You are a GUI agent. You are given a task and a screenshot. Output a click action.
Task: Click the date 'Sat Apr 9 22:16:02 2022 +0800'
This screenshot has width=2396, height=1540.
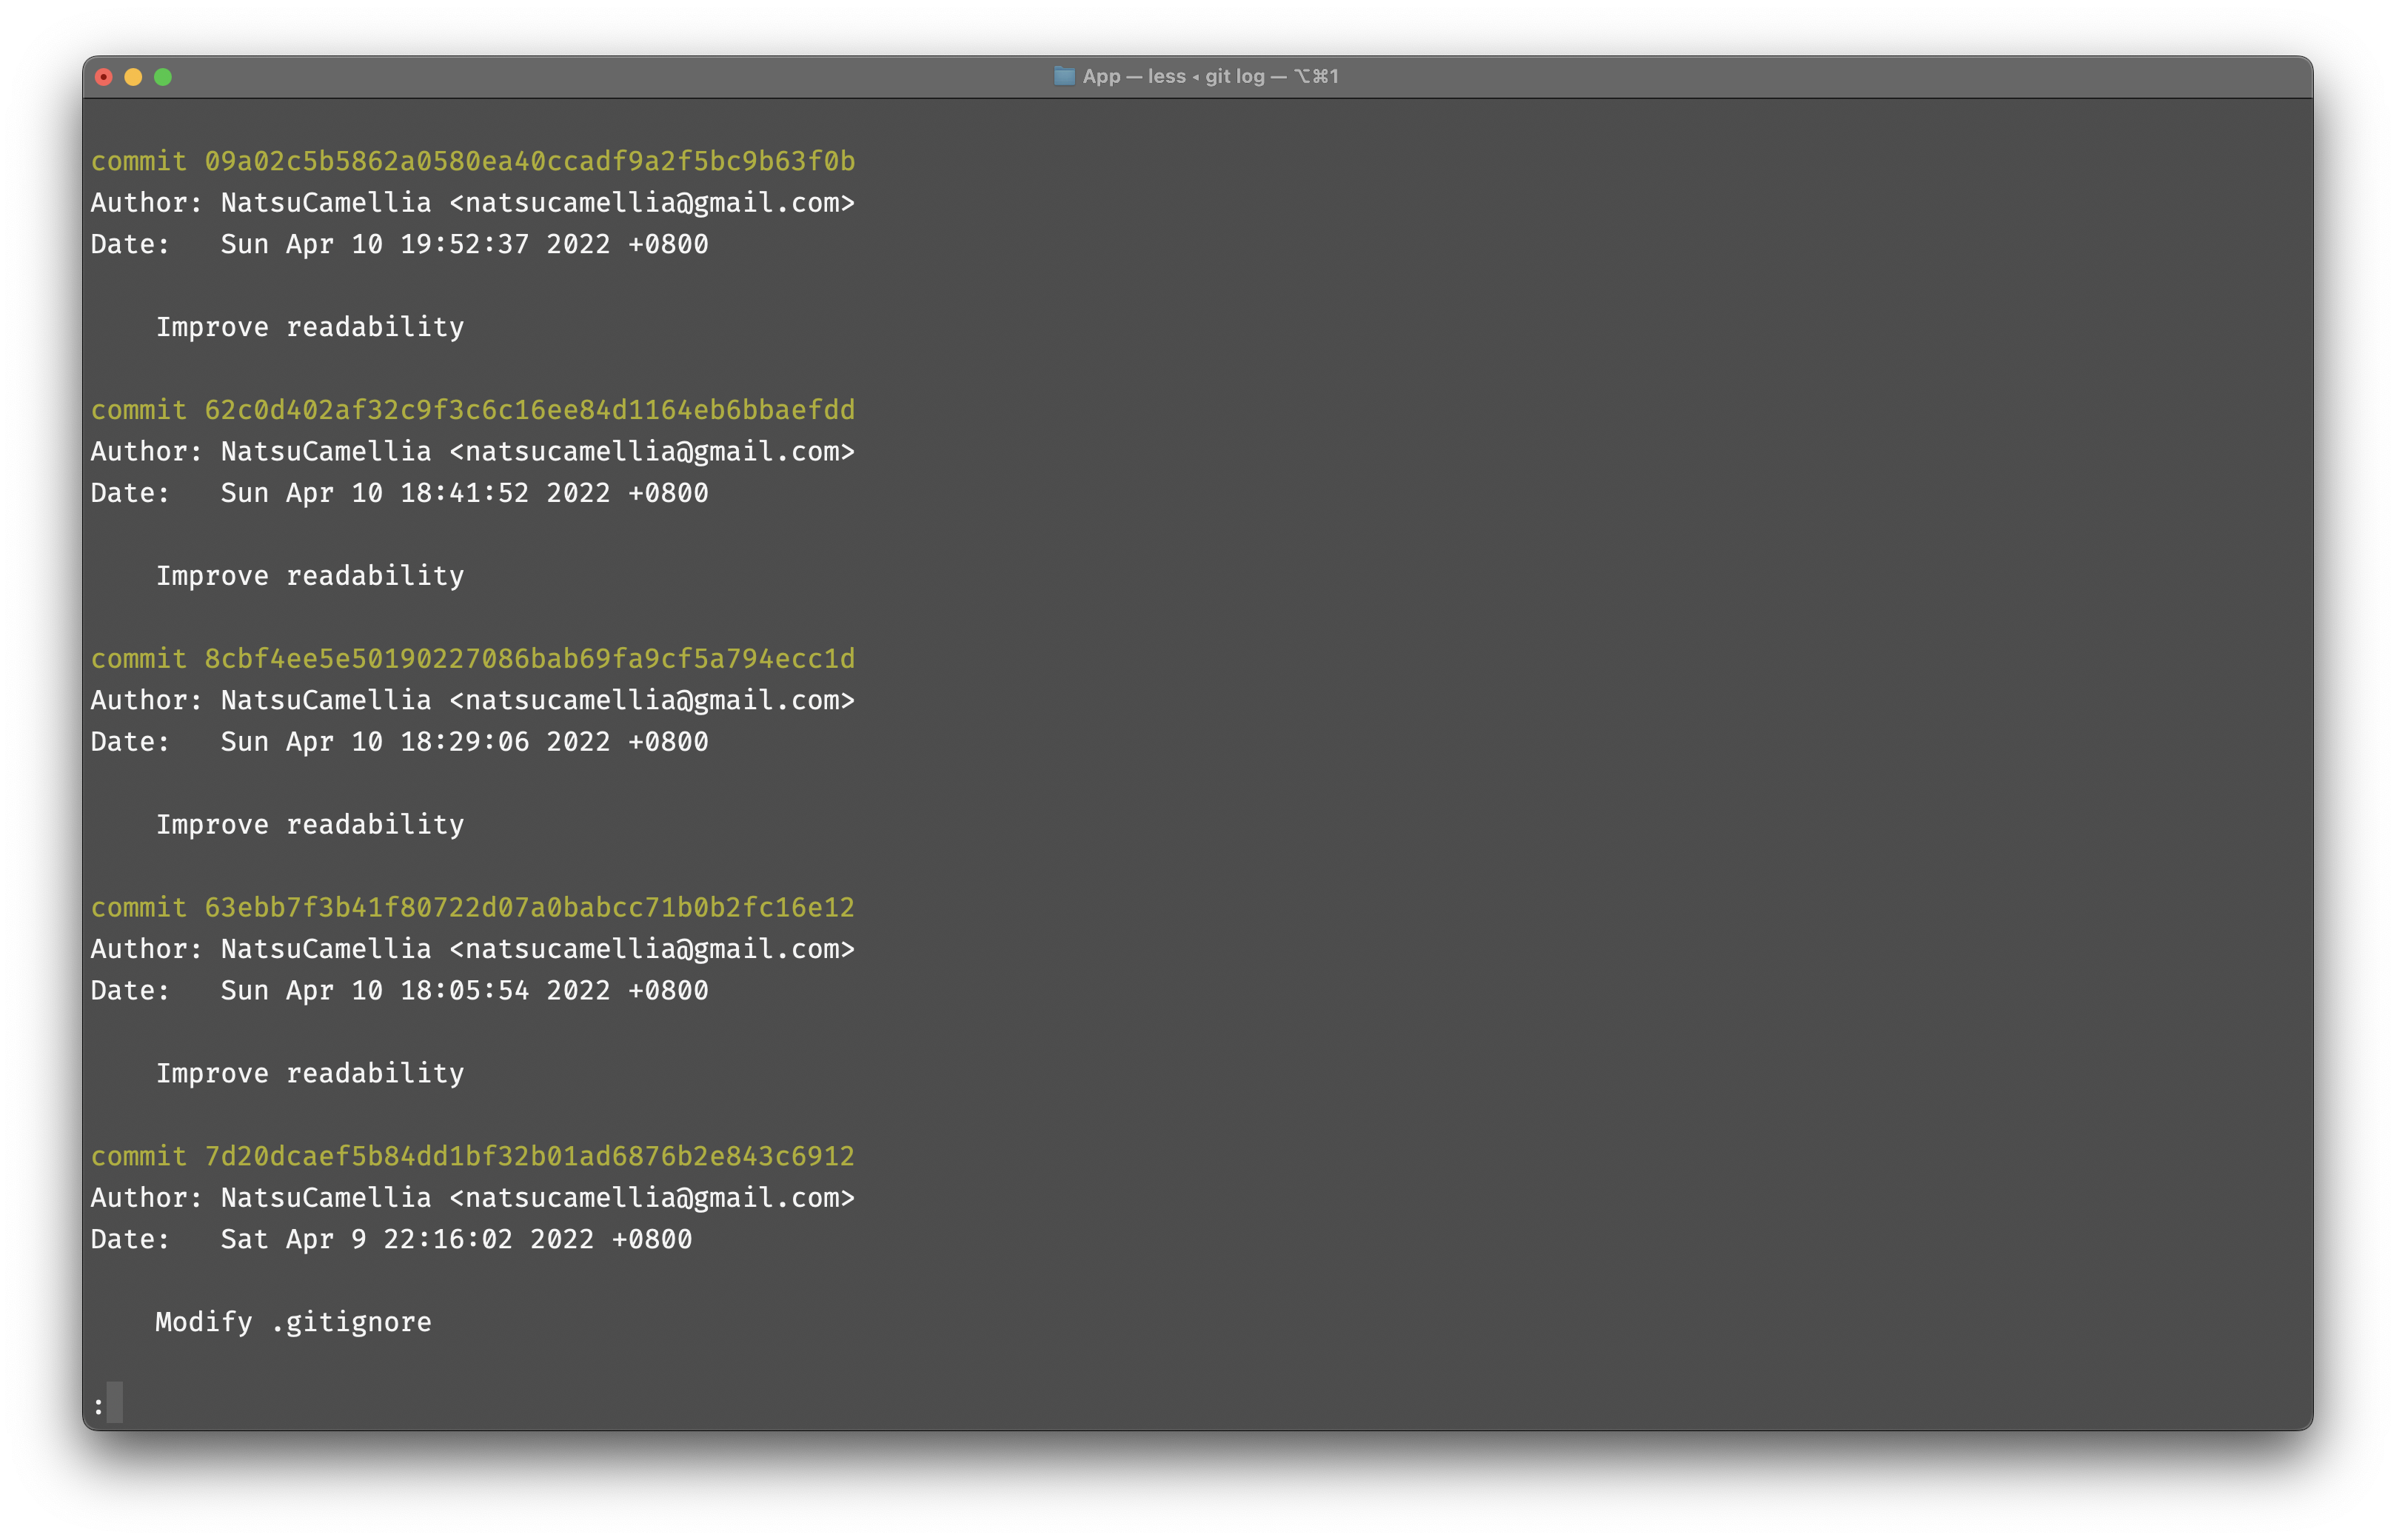457,1240
